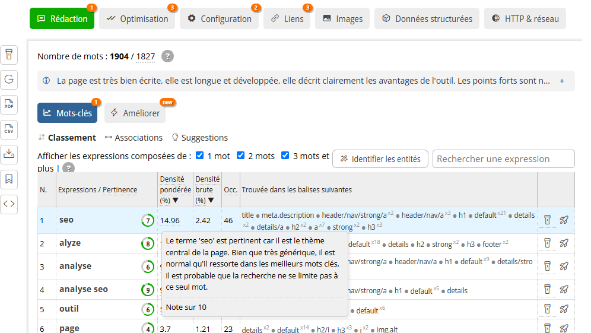Click rocket icon on the 'analyse' row

coord(564,267)
